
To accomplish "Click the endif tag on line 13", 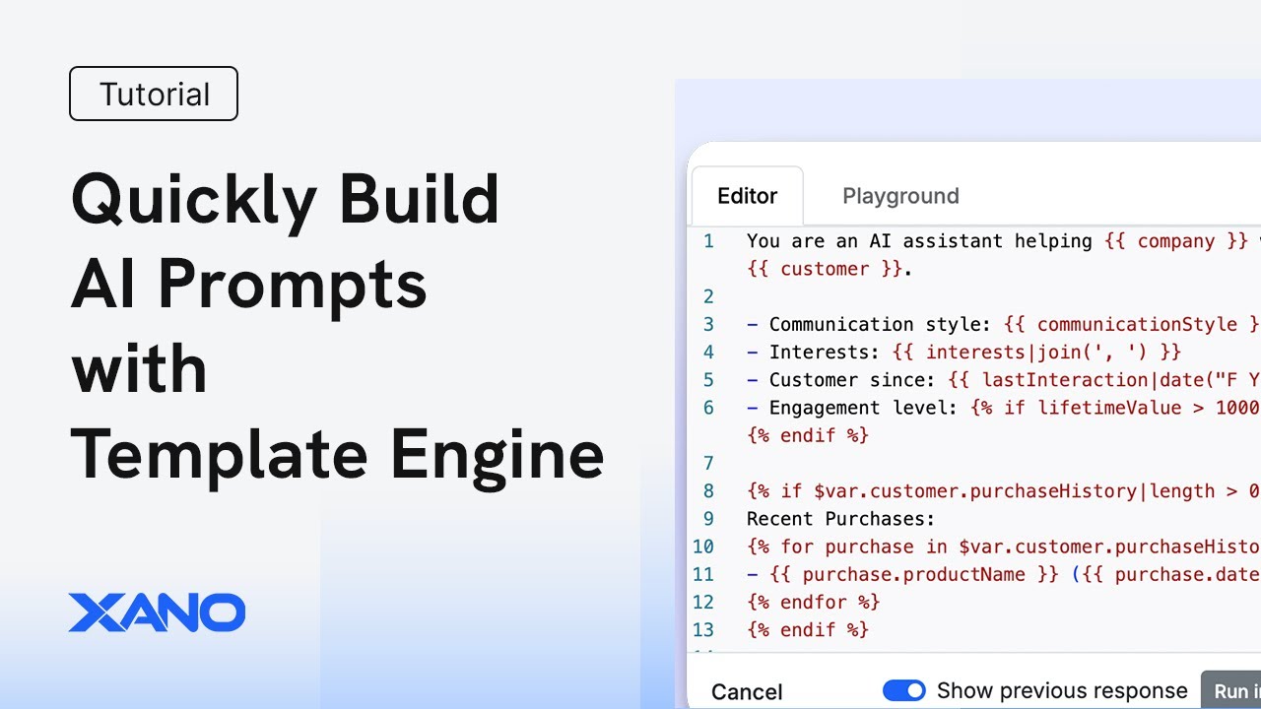I will [x=808, y=629].
